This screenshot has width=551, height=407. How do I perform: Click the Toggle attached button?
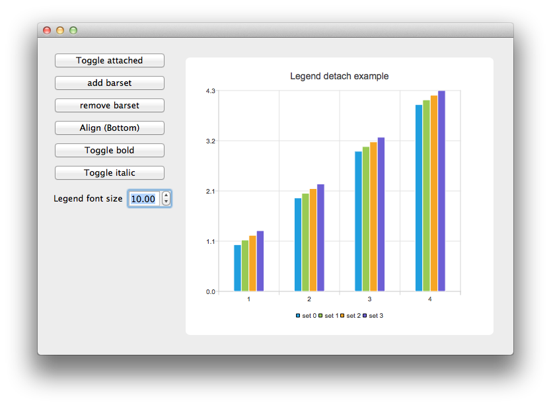[109, 61]
